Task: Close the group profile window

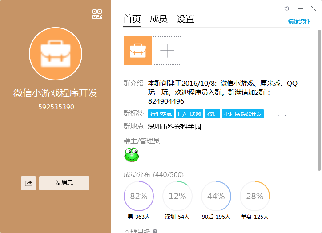Action: click(x=314, y=8)
